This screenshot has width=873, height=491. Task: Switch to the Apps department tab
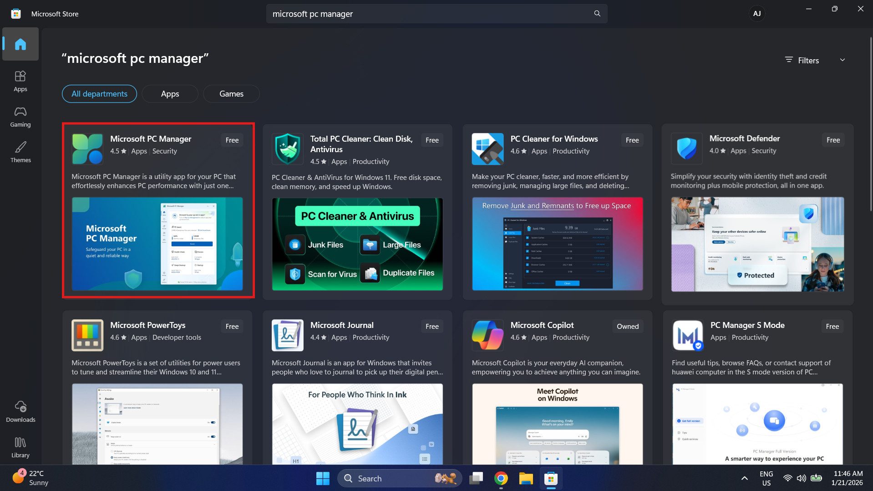(x=170, y=94)
